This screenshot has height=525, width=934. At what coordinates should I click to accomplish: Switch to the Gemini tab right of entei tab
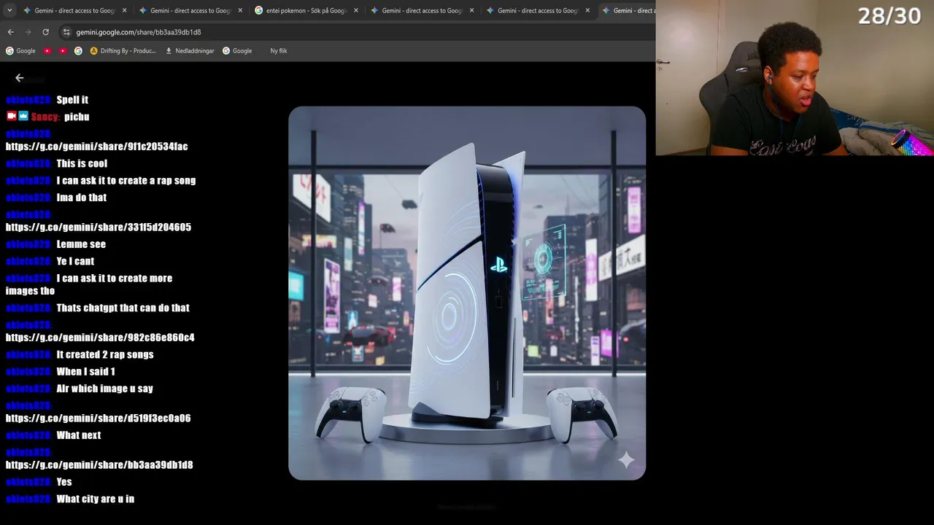tap(422, 10)
